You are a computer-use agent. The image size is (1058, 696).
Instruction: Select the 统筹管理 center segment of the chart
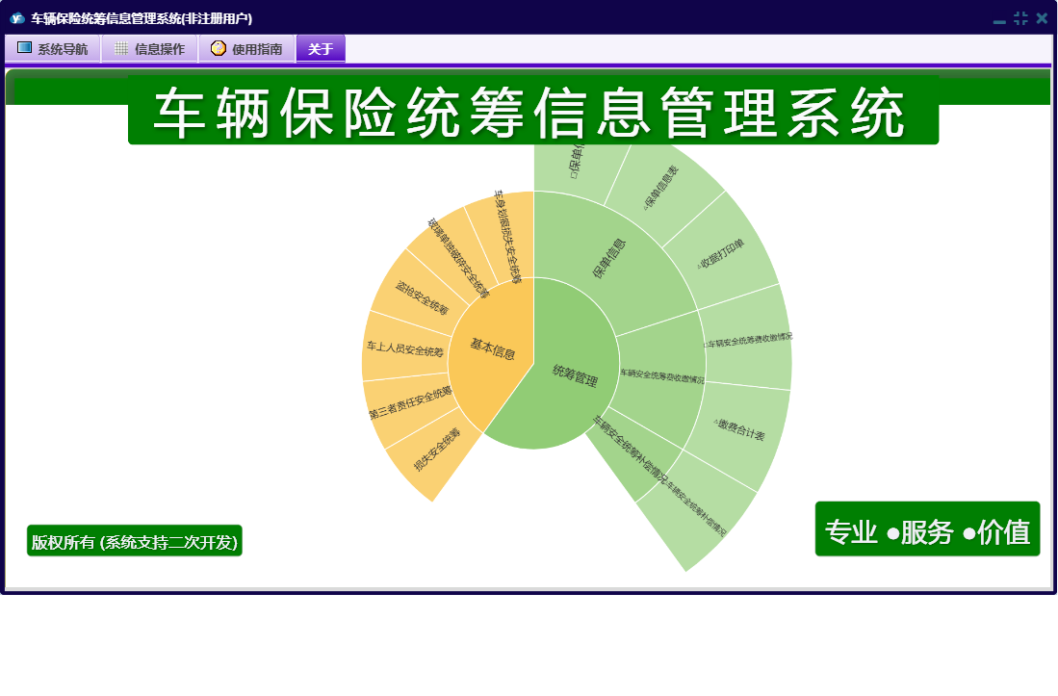[x=575, y=375]
